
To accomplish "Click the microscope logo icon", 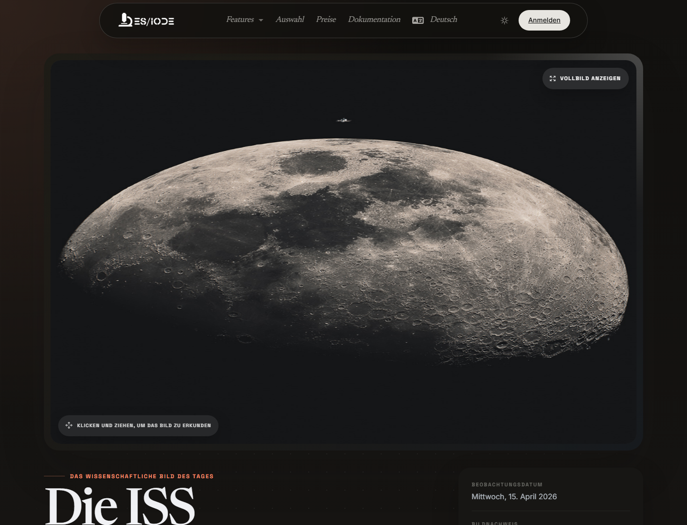I will click(x=125, y=20).
